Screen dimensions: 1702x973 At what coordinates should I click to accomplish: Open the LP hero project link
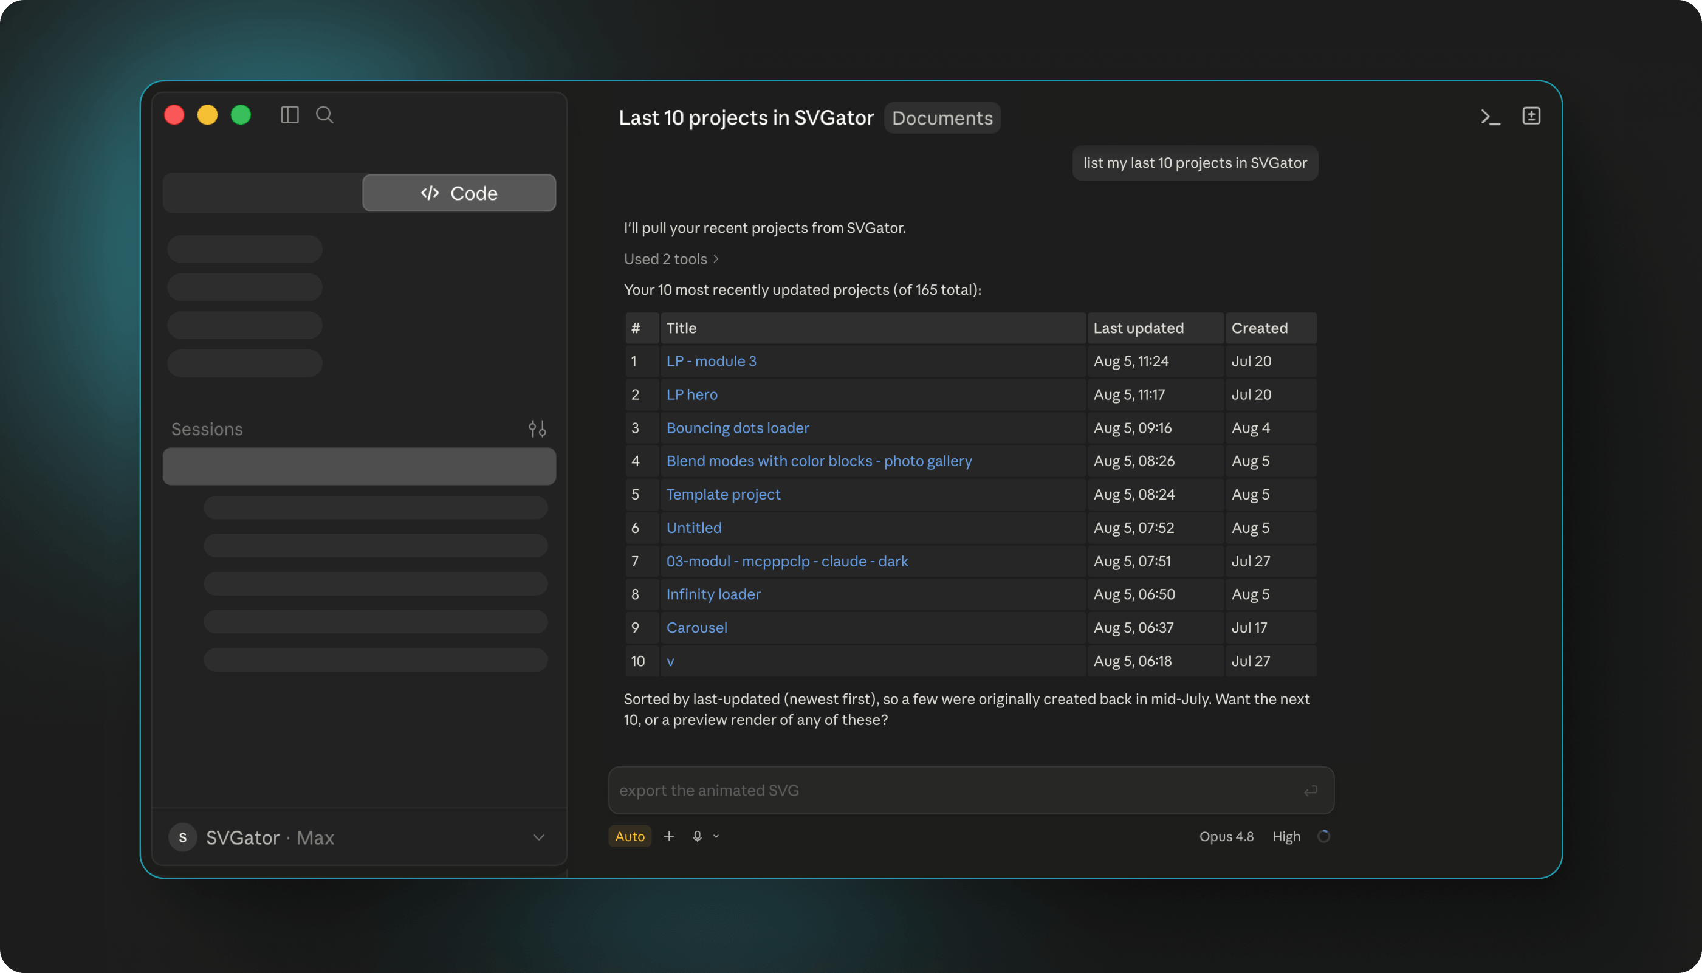[691, 395]
